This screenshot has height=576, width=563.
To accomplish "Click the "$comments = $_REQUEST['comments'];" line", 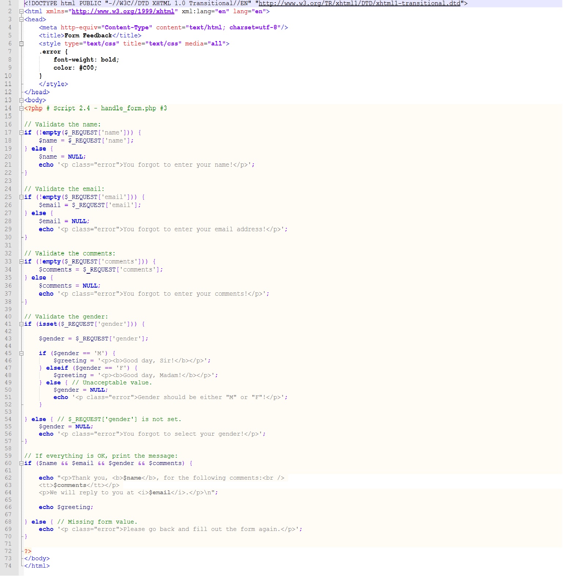I will coord(101,269).
